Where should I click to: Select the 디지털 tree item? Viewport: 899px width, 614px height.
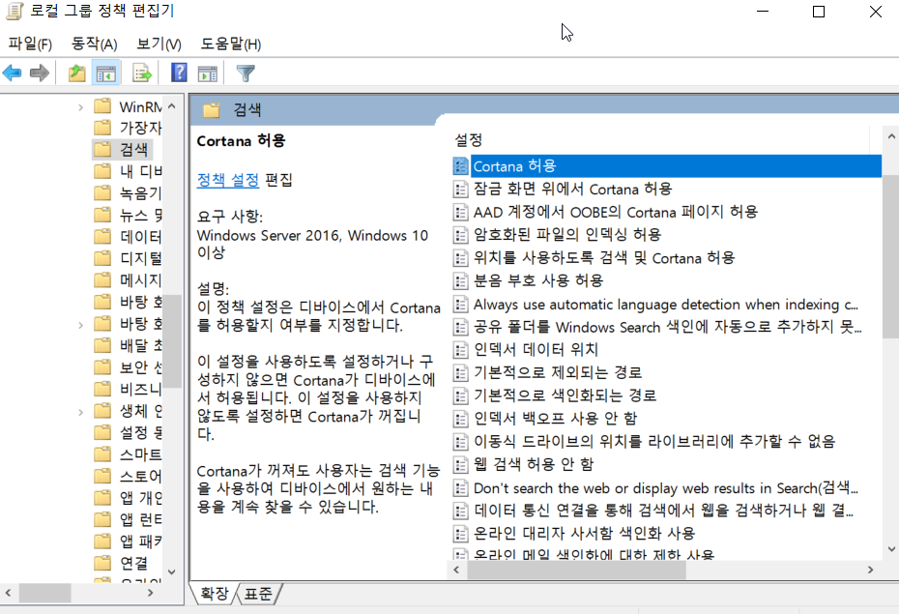pos(140,258)
